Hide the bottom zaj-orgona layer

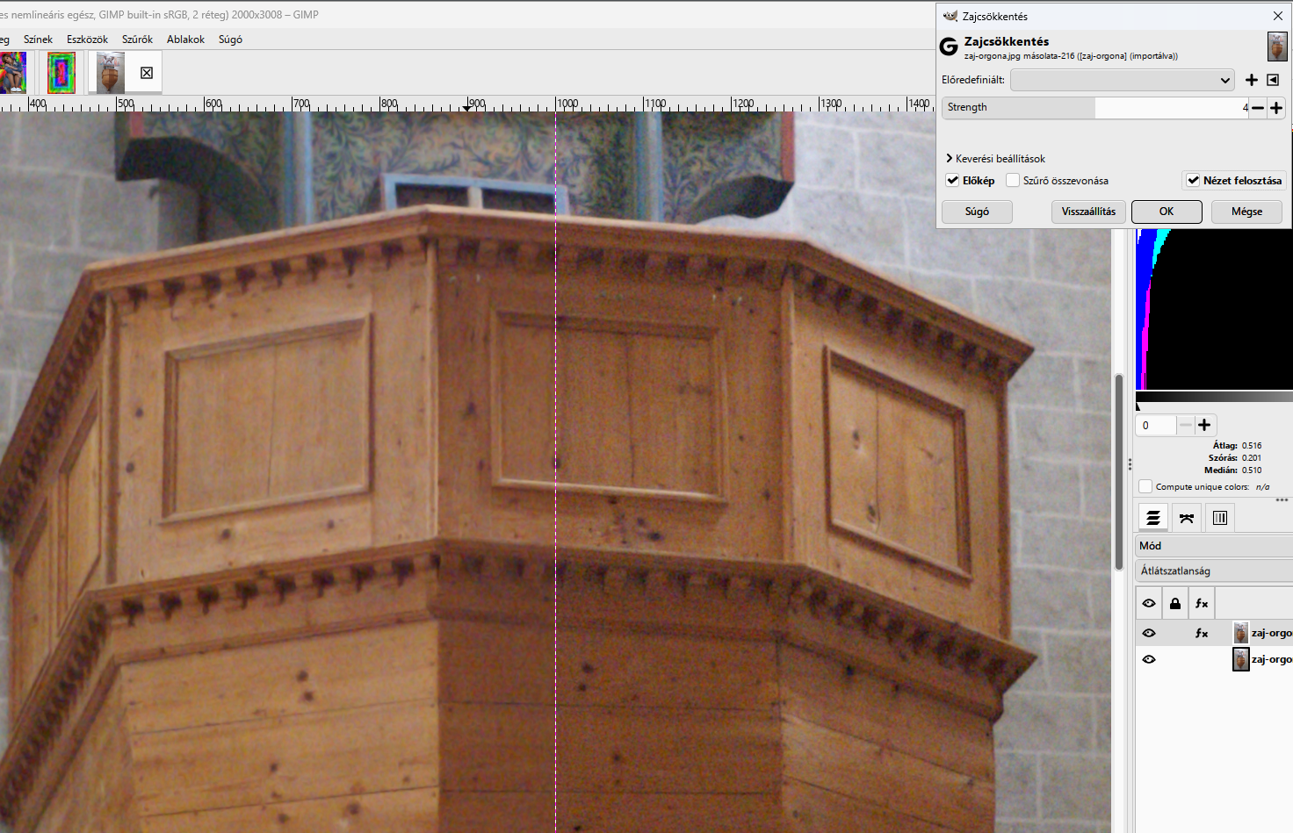point(1149,659)
